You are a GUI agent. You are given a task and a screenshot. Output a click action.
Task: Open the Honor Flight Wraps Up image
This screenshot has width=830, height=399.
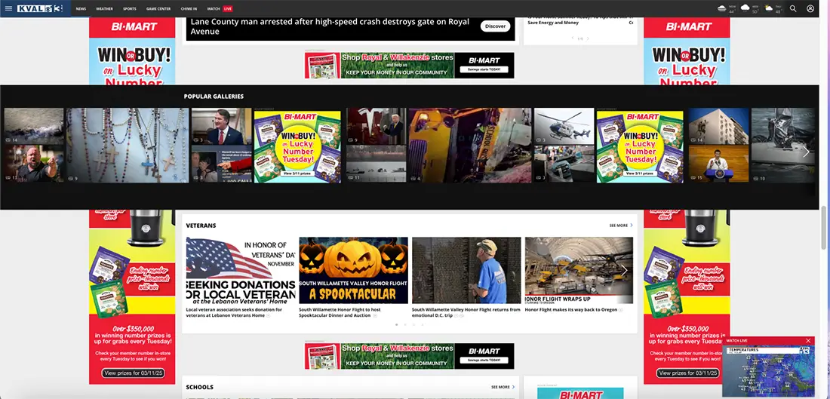[579, 271]
